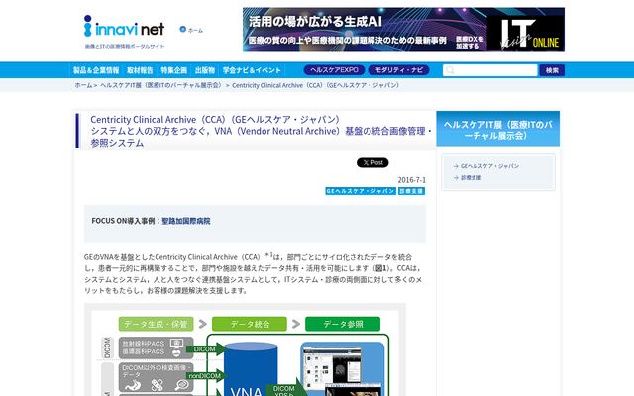Click the innavi net logo
Screen dimensions: 634x396
[x=124, y=27]
